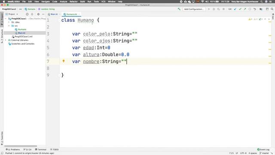
Task: Go to next highlighted error arrow
Action: tap(269, 19)
